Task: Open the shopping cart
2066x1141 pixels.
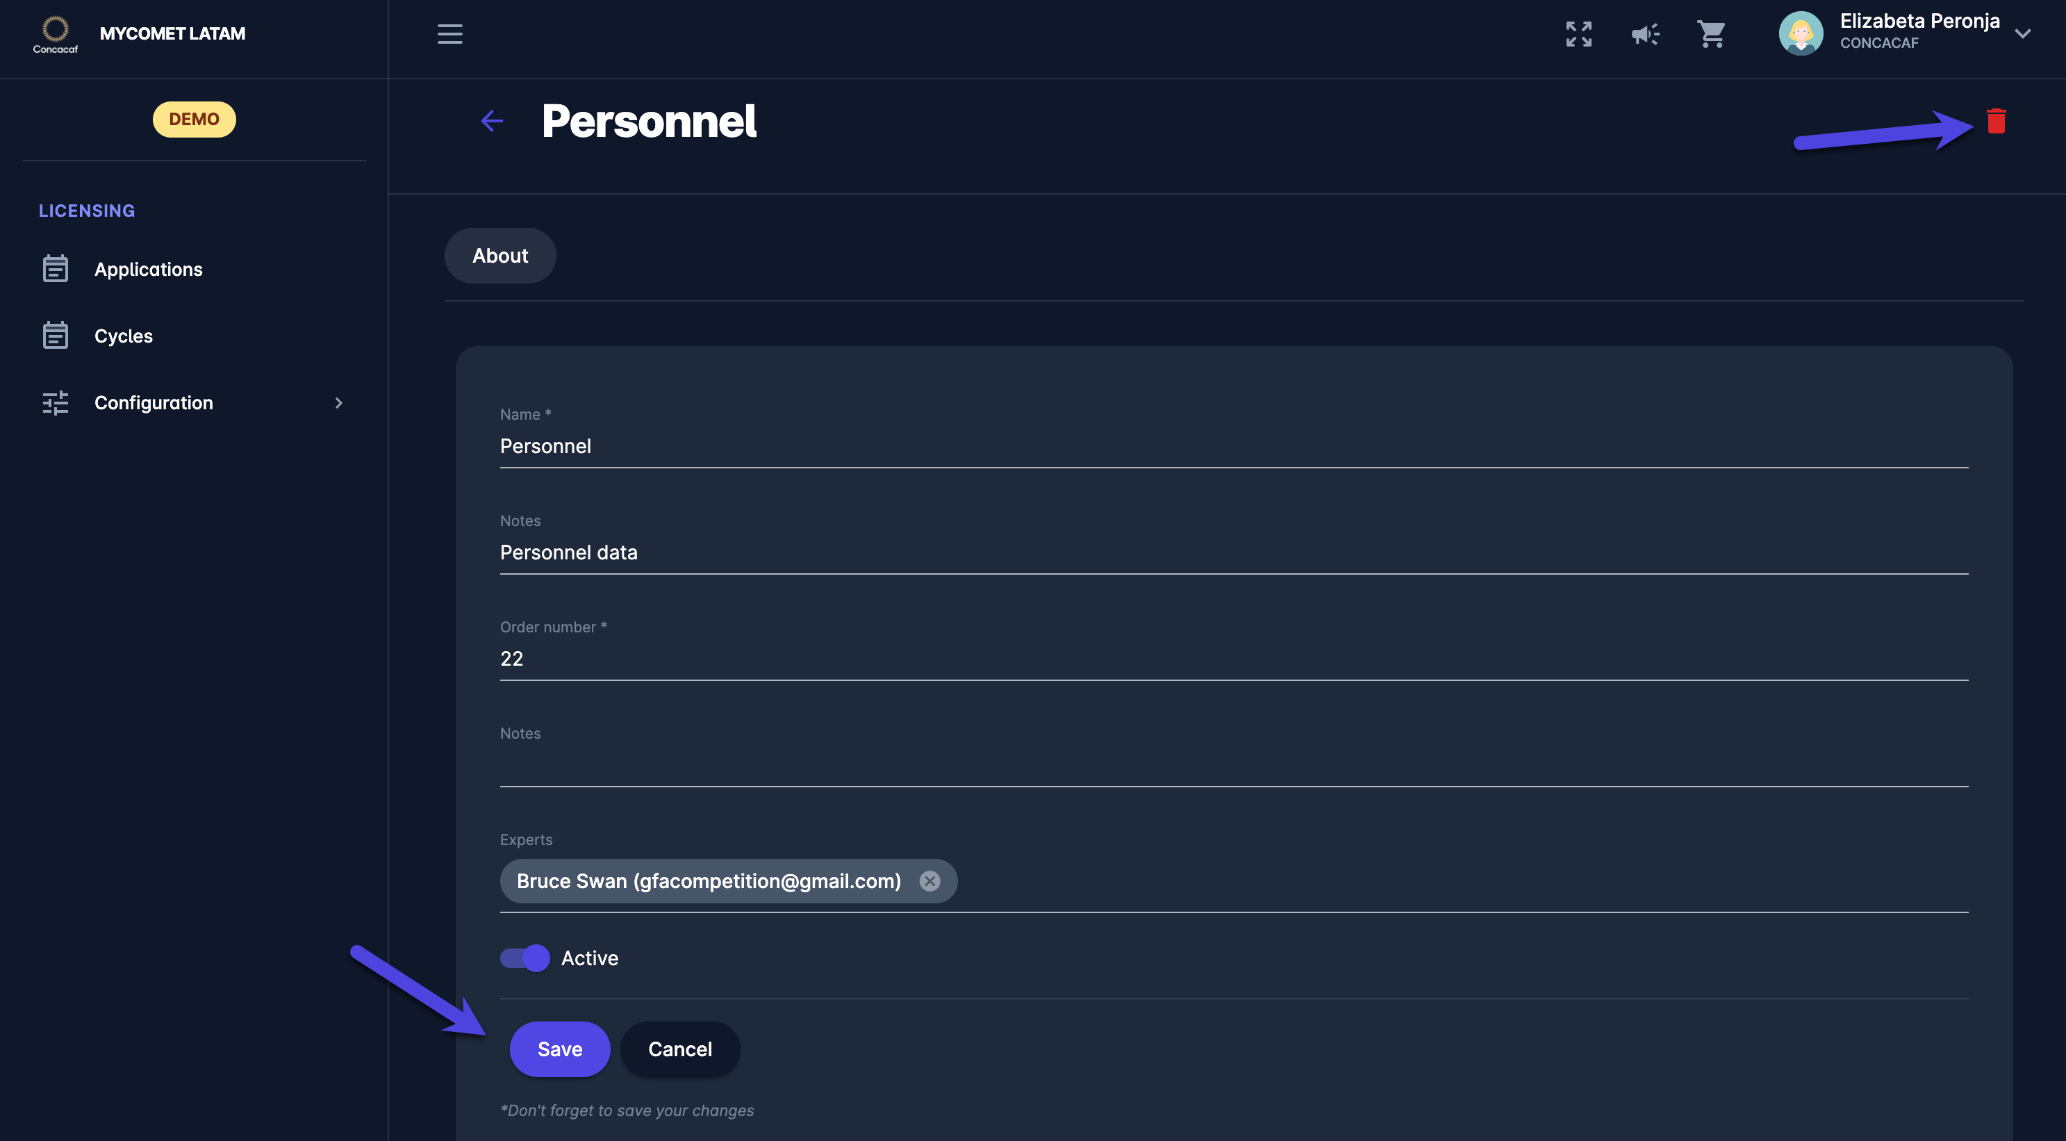Action: click(x=1711, y=33)
